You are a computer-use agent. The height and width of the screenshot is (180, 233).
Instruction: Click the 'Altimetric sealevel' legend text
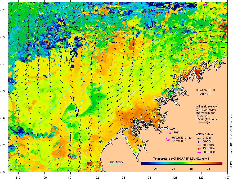point(207,106)
